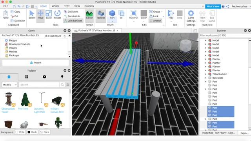Expand the Tilted Ladder model
This screenshot has height=141, width=251.
206,74
